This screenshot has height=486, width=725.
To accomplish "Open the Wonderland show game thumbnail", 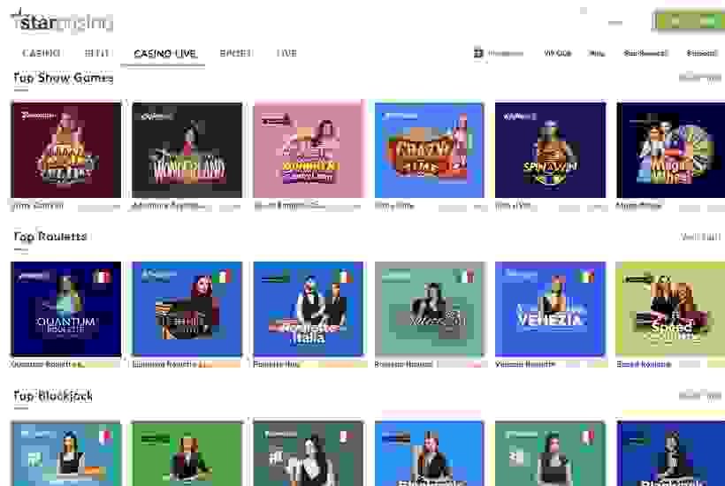I will tap(187, 150).
